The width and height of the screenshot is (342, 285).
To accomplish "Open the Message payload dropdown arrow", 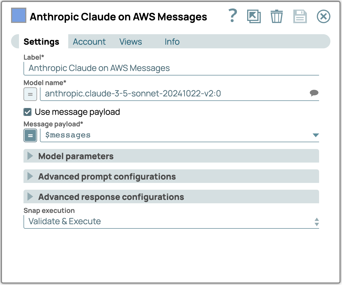I will pyautogui.click(x=316, y=135).
